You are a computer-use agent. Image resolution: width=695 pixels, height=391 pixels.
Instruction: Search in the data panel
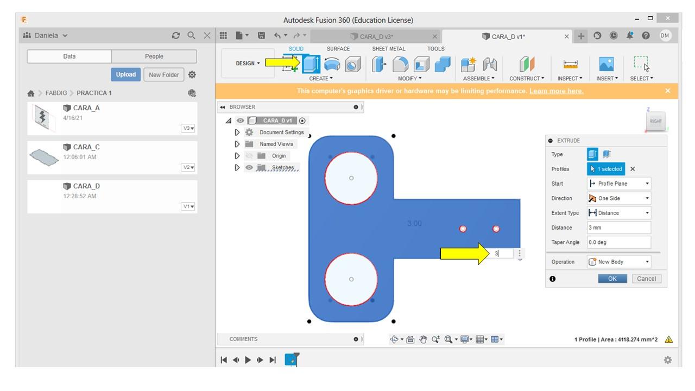(191, 36)
